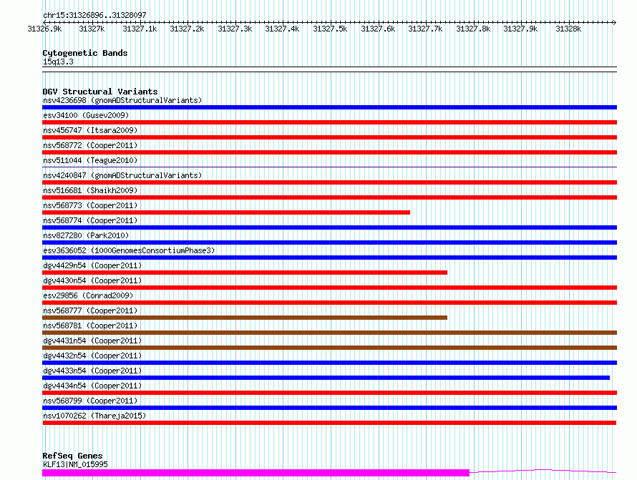637x480 pixels.
Task: Click the RefSeq Genes track title
Action: point(72,456)
